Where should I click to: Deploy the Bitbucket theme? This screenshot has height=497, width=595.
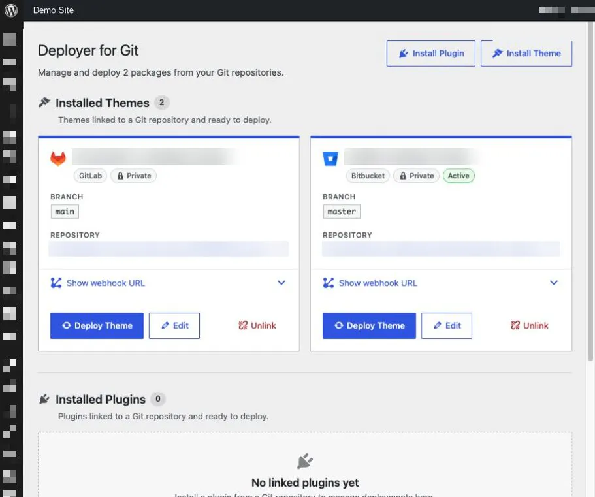pos(369,325)
